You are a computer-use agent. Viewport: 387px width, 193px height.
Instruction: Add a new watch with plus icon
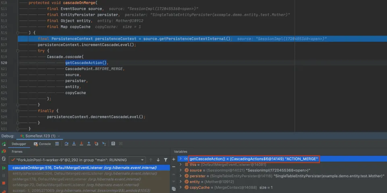point(173,159)
